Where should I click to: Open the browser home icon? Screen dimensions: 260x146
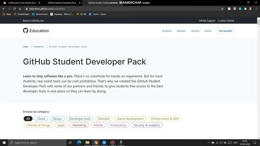(20, 9)
